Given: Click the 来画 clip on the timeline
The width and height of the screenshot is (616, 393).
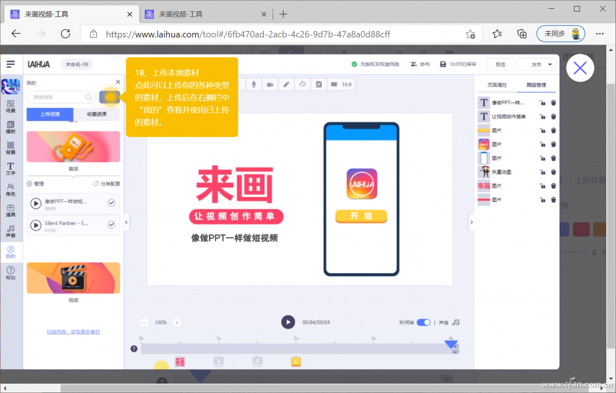Looking at the screenshot, I should [180, 362].
